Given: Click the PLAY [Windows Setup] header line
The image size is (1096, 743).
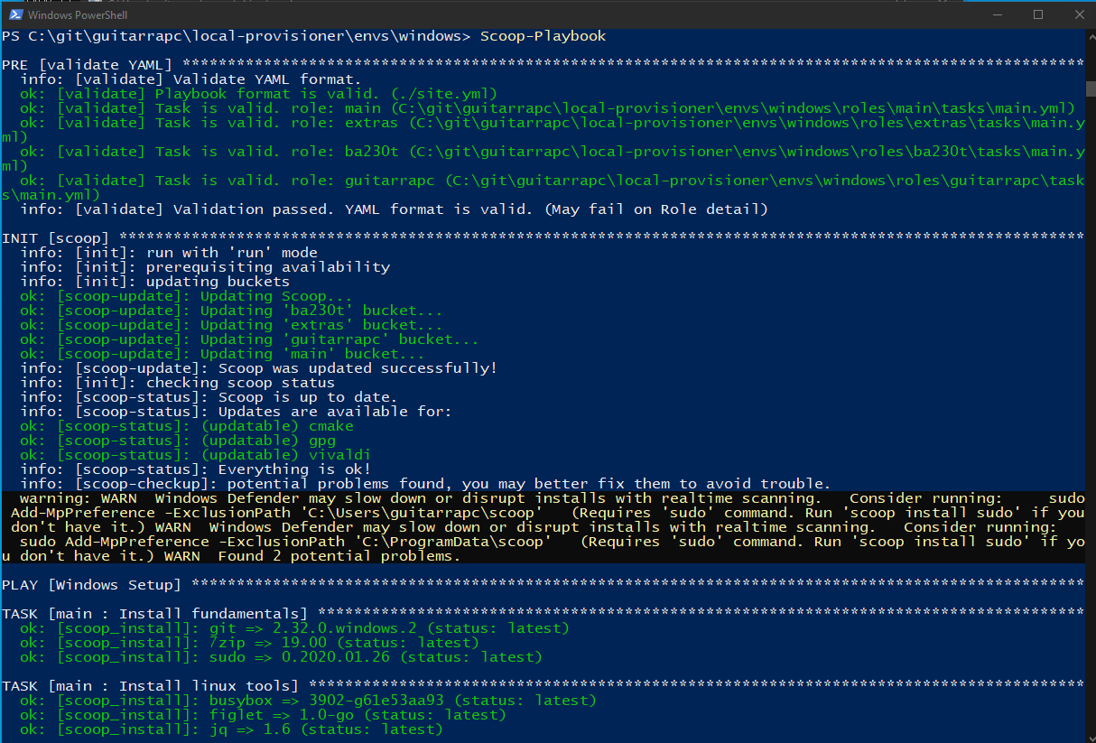Looking at the screenshot, I should point(543,585).
